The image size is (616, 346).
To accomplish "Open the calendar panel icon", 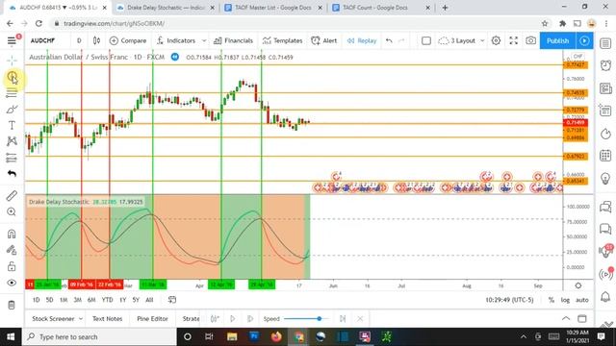I will pyautogui.click(x=605, y=156).
